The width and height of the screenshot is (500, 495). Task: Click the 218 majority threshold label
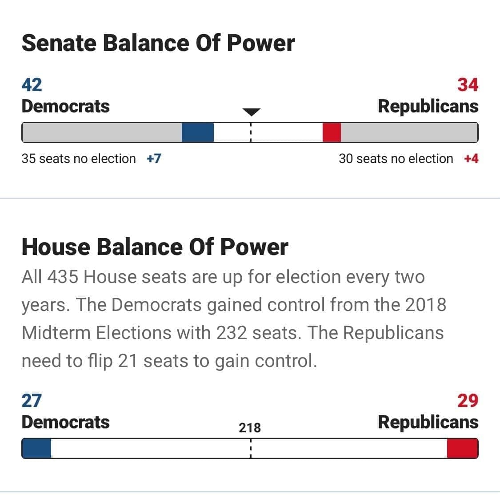pyautogui.click(x=250, y=427)
